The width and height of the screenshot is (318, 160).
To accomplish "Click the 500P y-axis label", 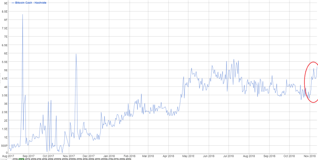I will click(x=4, y=145).
